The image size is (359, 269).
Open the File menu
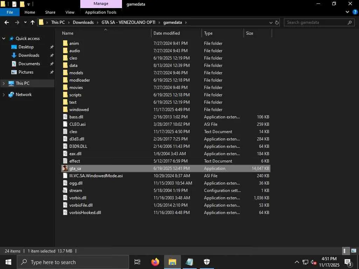click(10, 12)
